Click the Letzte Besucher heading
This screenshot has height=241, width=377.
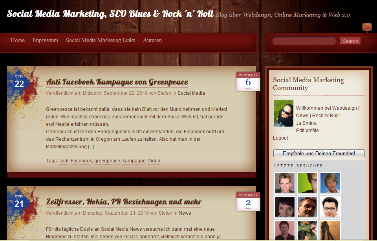pyautogui.click(x=298, y=166)
